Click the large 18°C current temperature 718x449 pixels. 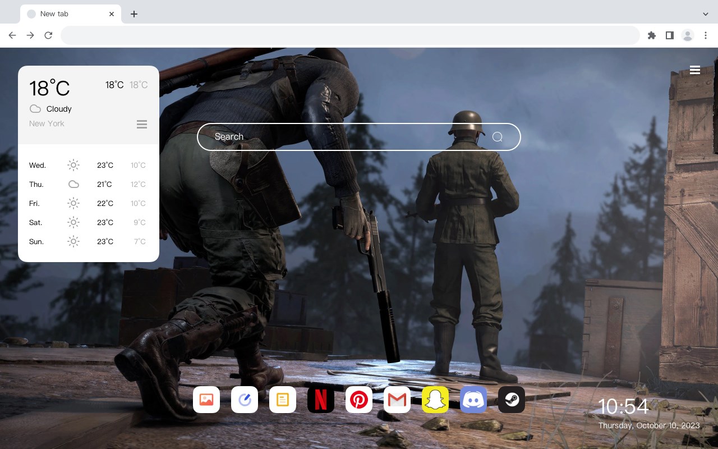tap(49, 88)
